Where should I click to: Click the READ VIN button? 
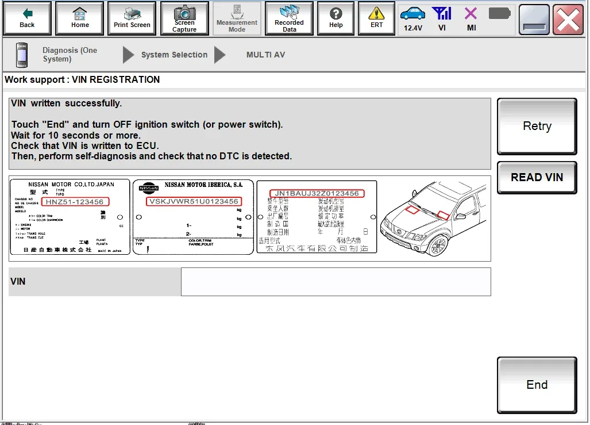537,178
